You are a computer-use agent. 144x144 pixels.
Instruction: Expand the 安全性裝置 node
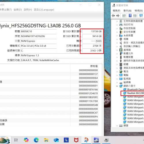coord(117,32)
